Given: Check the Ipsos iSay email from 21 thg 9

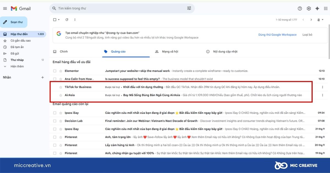Looking at the screenshot, I should coord(54,129).
